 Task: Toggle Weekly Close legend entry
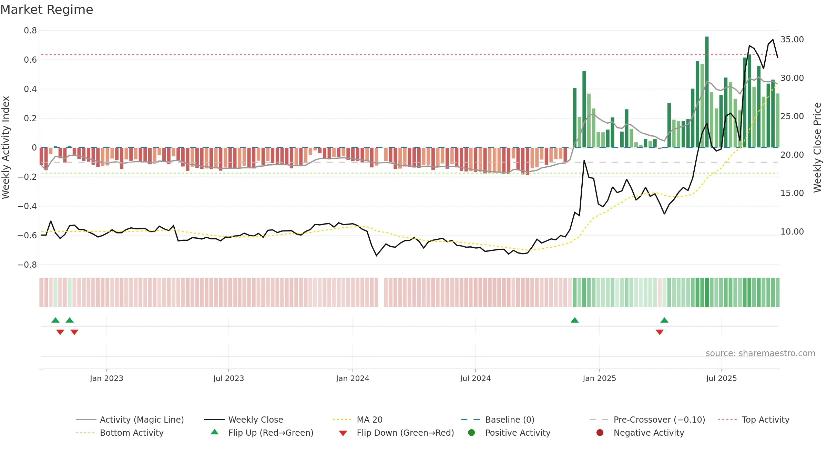pos(244,420)
